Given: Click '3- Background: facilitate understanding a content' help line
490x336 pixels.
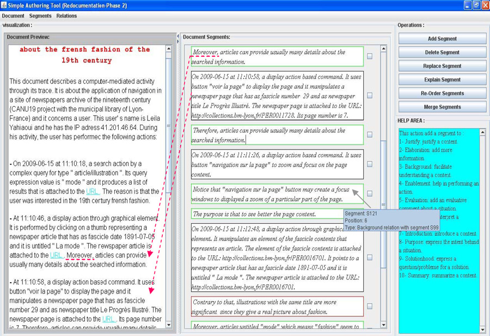Looking at the screenshot, I should pos(425,170).
